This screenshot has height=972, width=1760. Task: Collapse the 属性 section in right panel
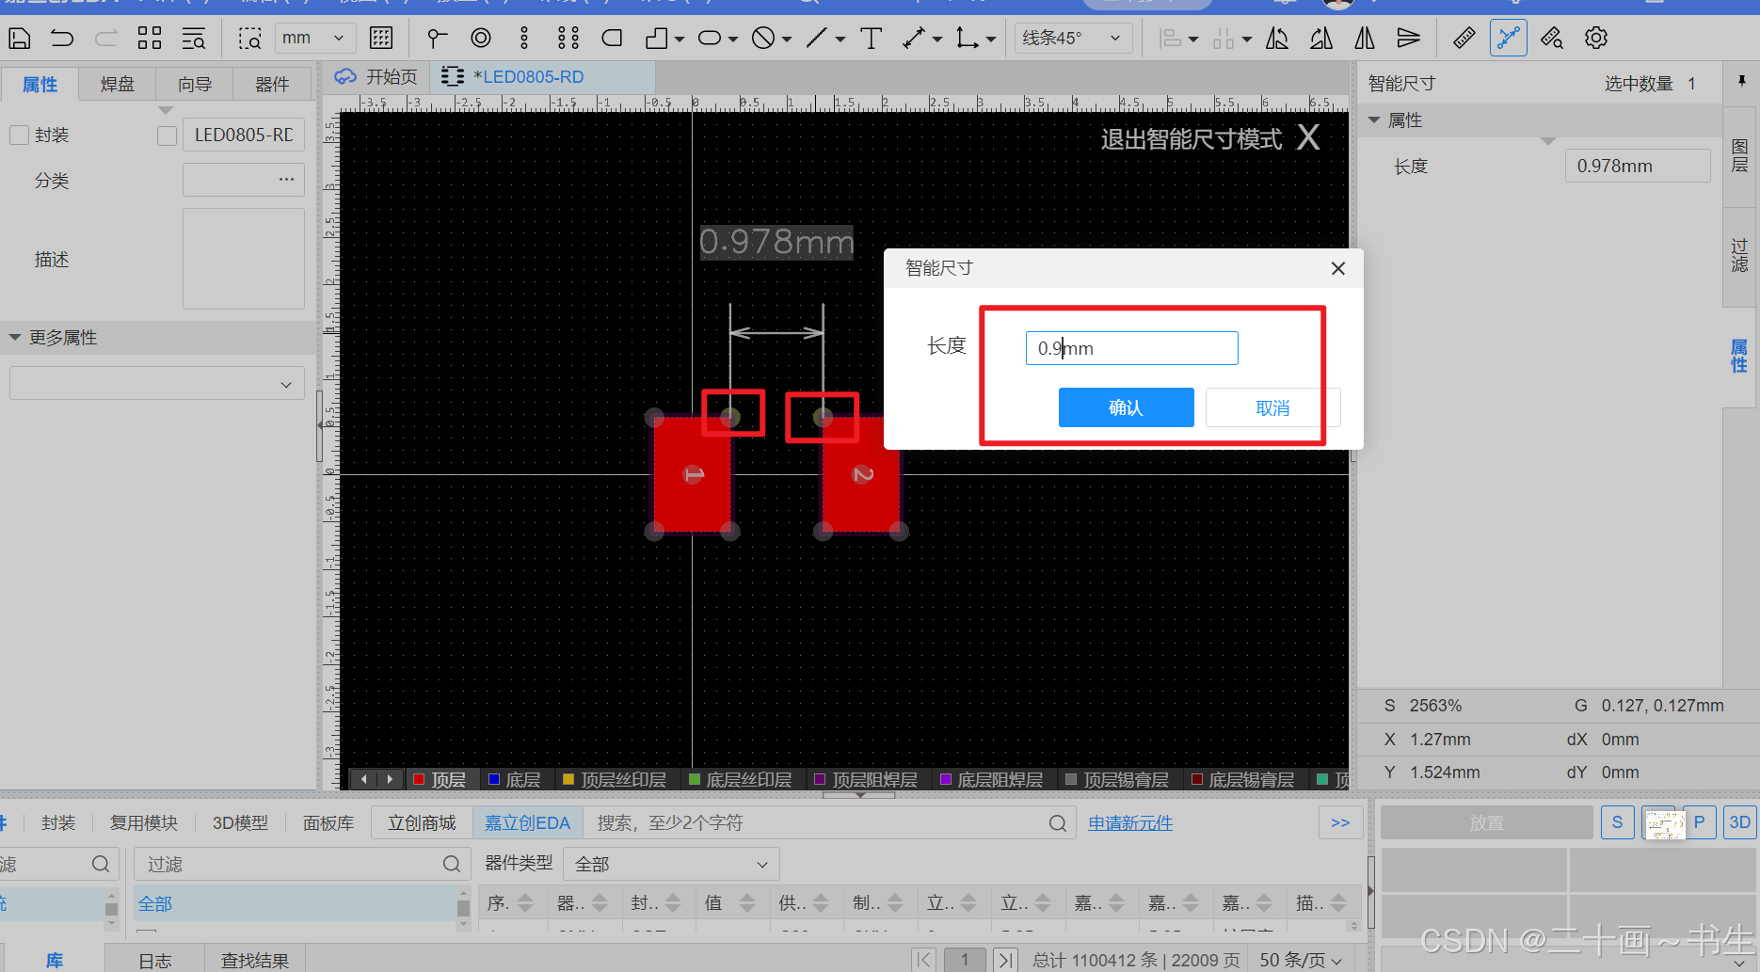[1374, 120]
